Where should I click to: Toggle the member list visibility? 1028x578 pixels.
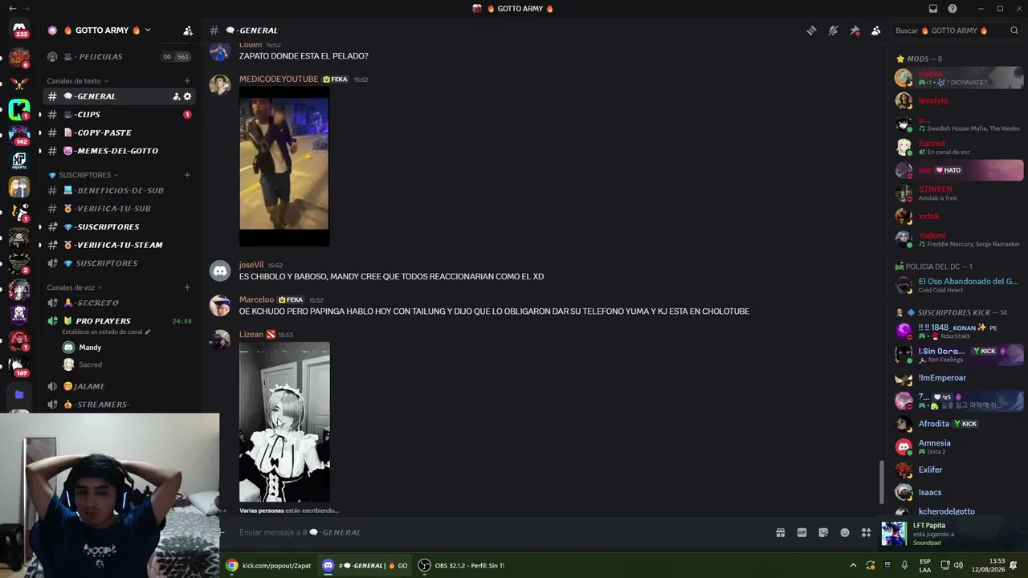tap(876, 31)
